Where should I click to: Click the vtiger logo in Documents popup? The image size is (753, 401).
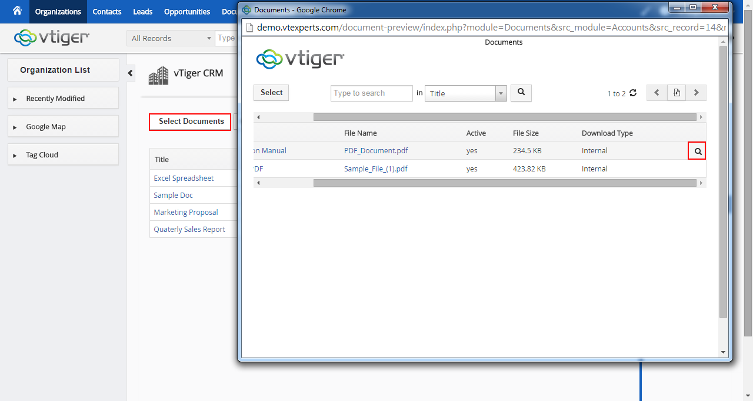coord(300,59)
